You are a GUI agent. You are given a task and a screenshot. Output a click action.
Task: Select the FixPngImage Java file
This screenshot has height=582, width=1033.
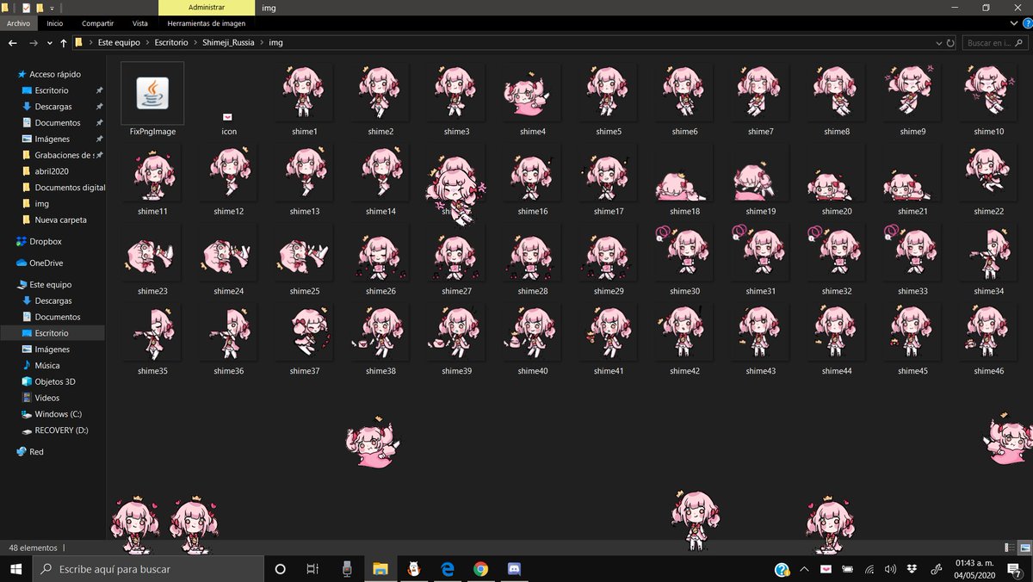pos(152,93)
